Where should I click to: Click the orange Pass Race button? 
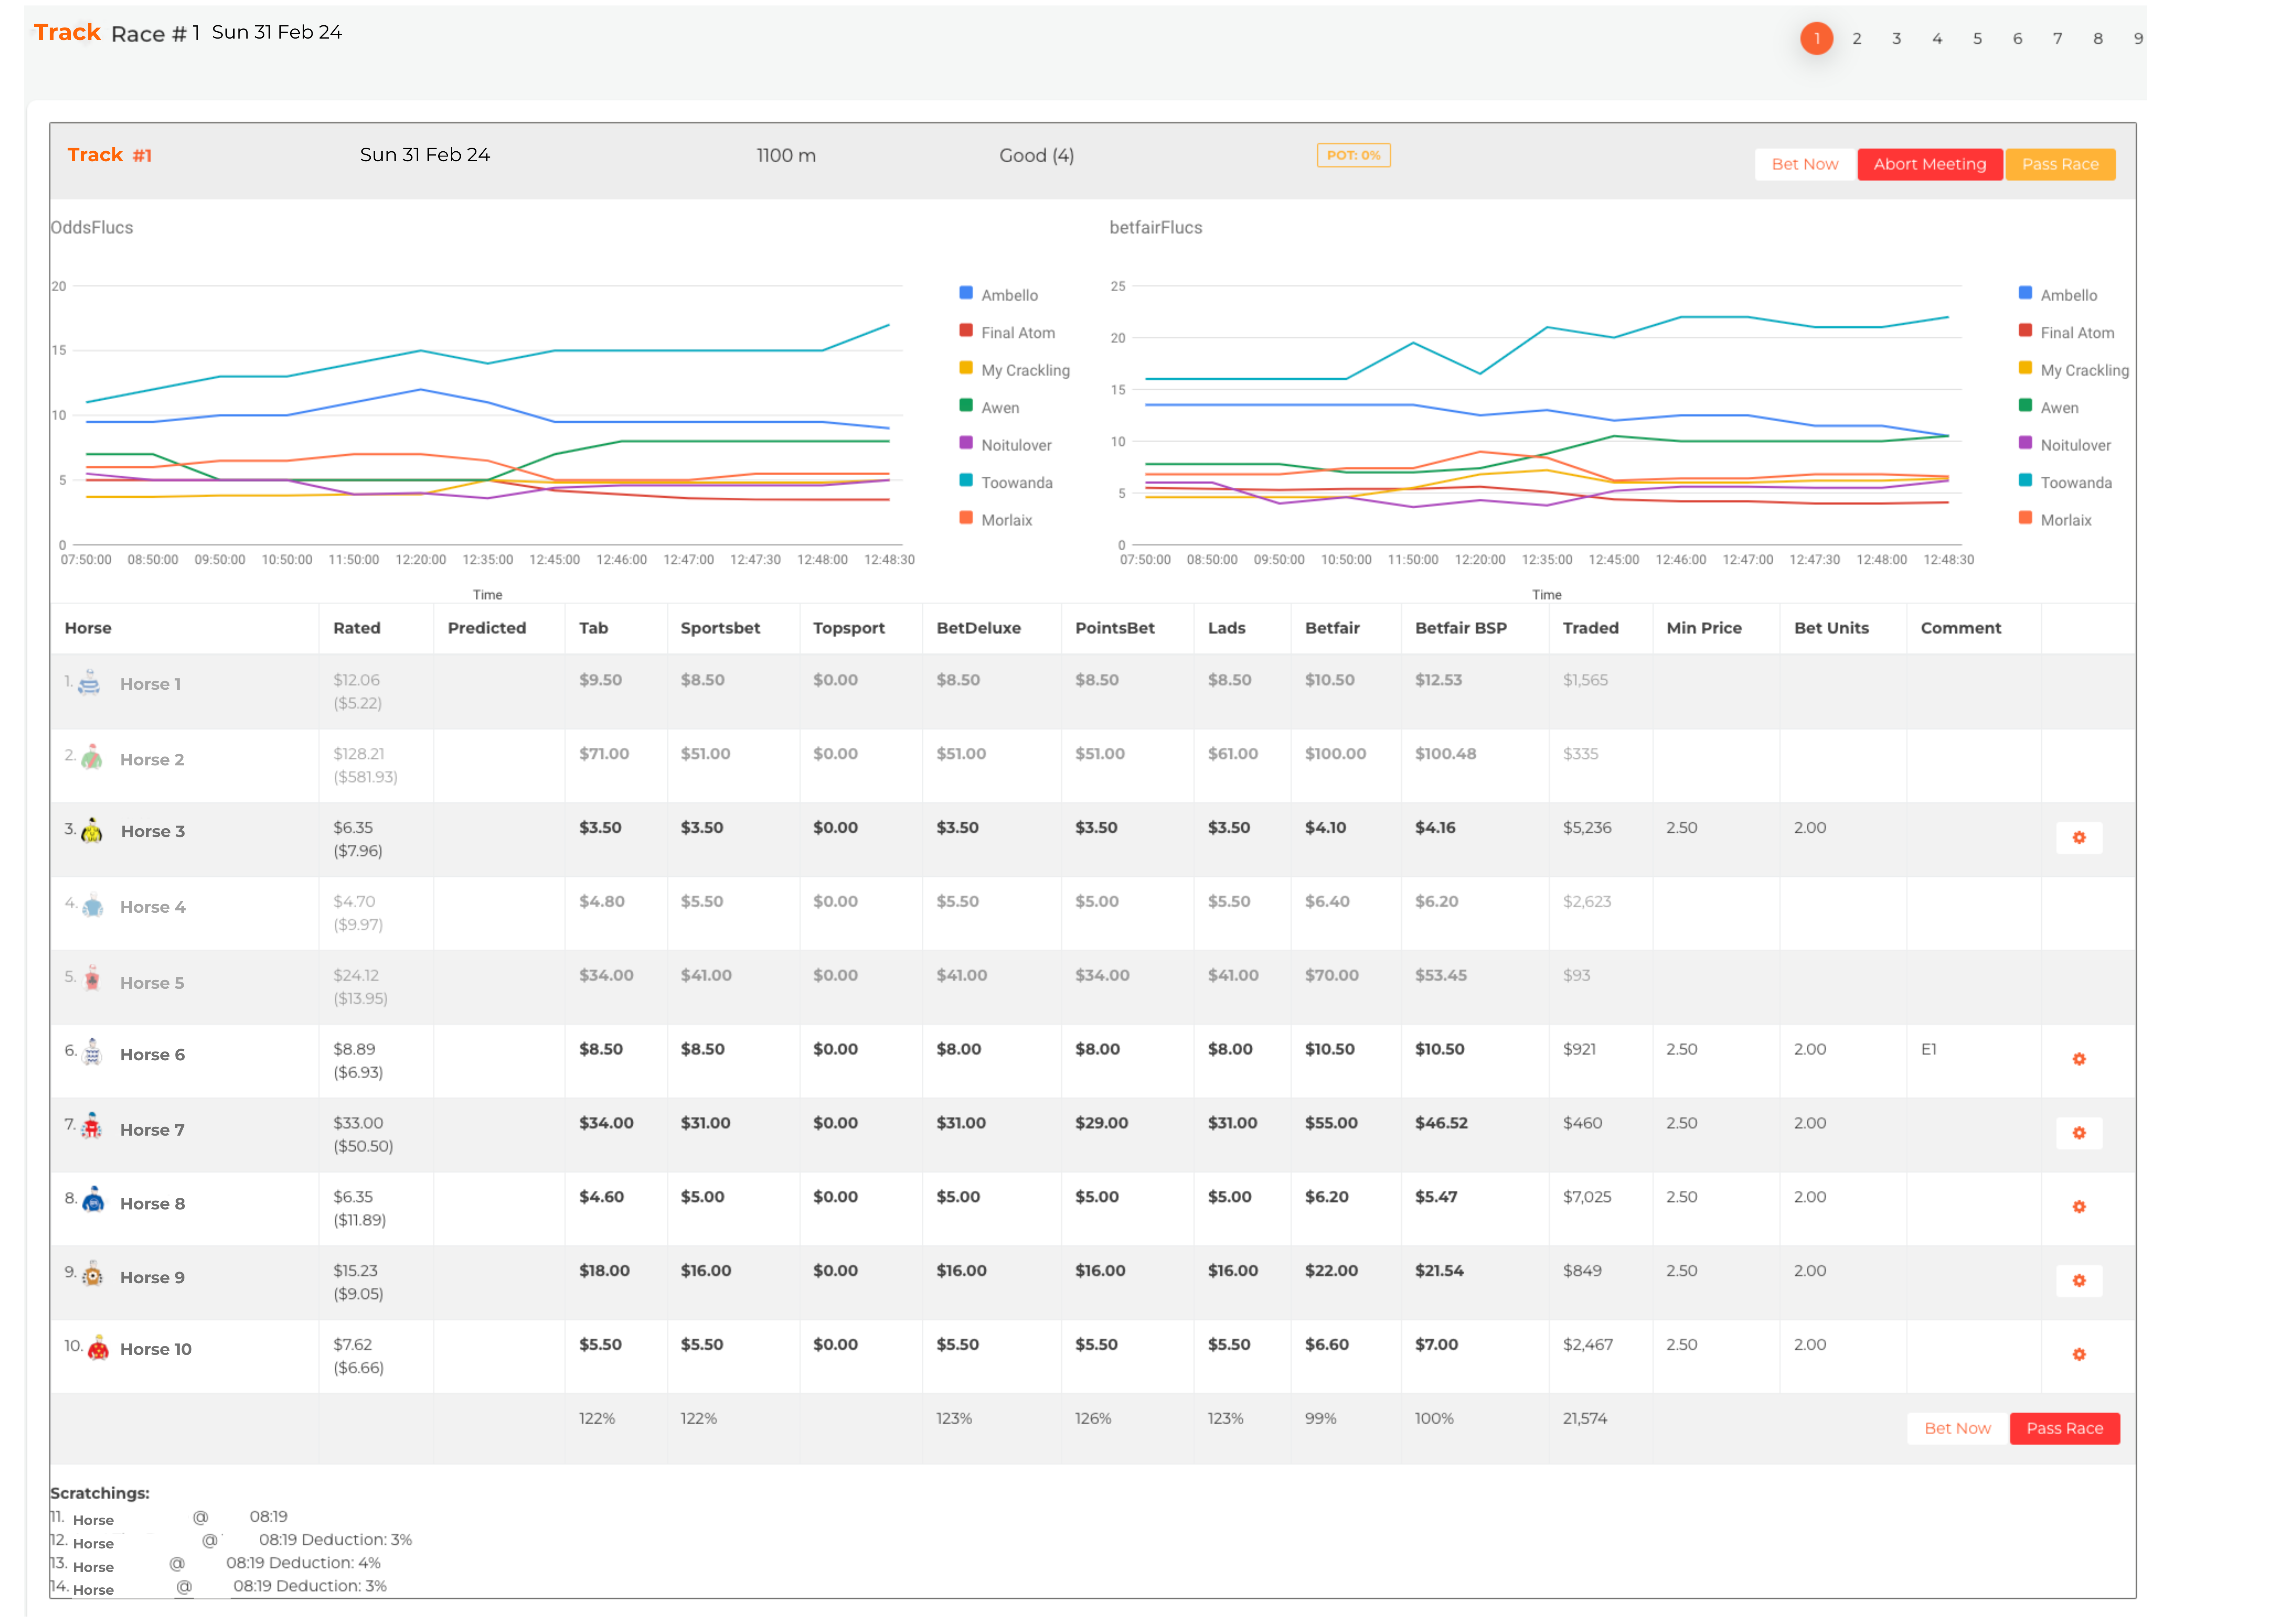coord(2060,164)
